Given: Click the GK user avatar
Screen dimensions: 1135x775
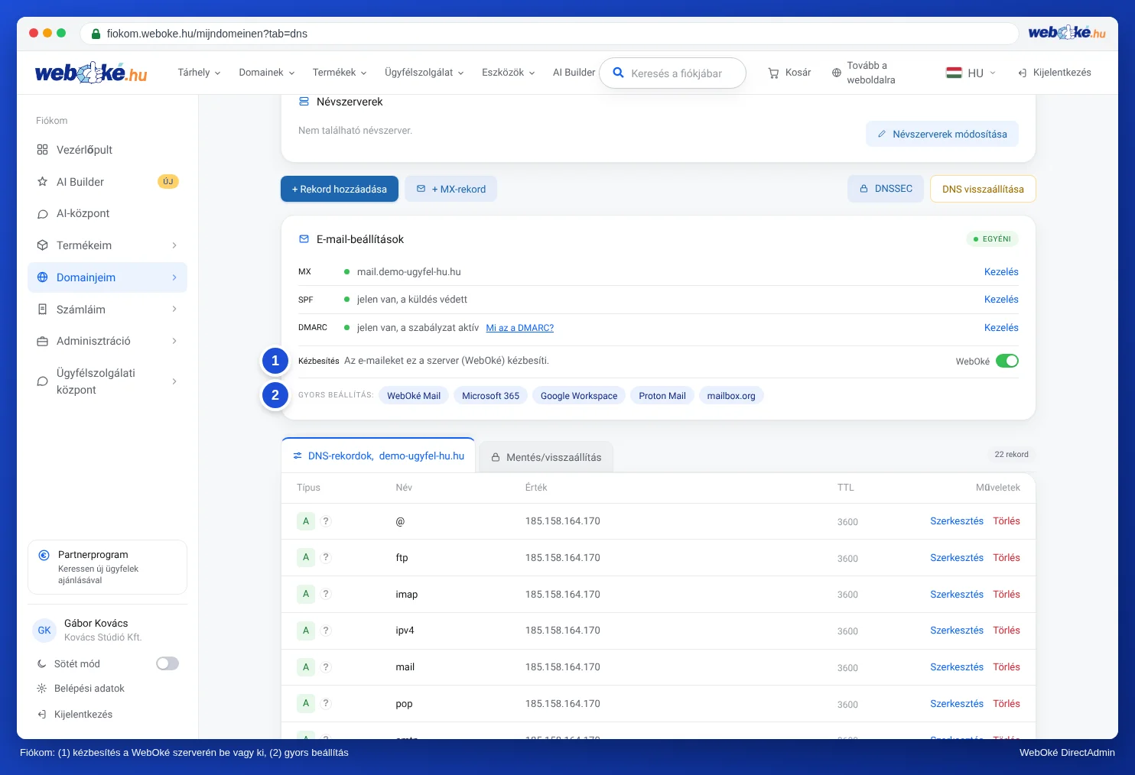Looking at the screenshot, I should coord(44,631).
